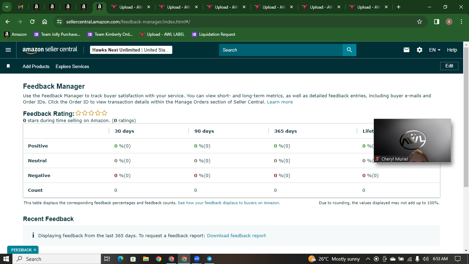The image size is (469, 264).
Task: Bookmark this page with the star icon
Action: pyautogui.click(x=419, y=22)
